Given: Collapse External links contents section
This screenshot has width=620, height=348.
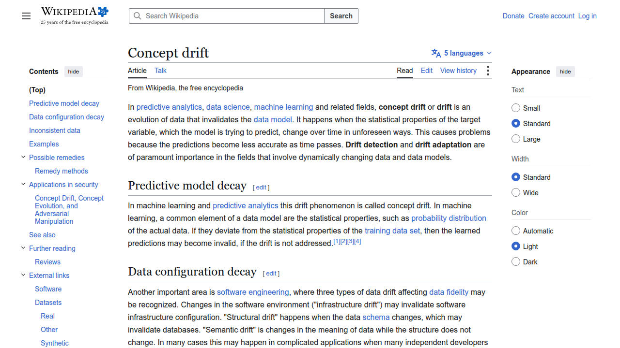Looking at the screenshot, I should tap(23, 275).
